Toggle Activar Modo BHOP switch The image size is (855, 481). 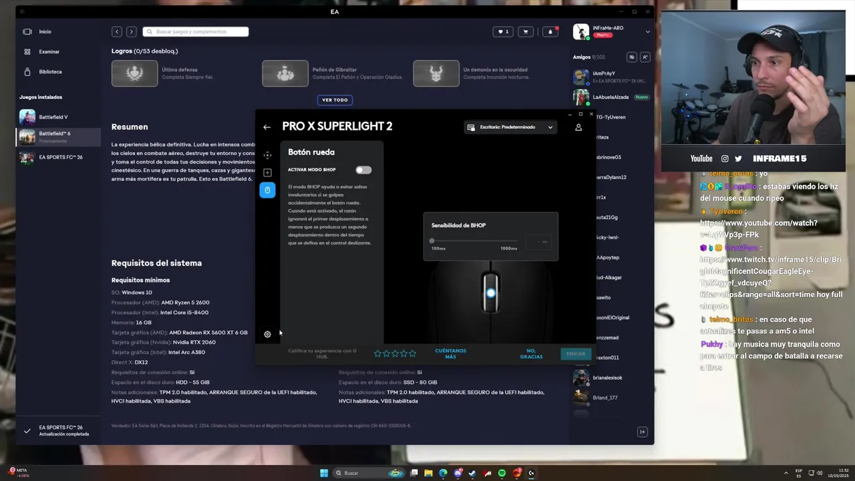click(x=363, y=170)
